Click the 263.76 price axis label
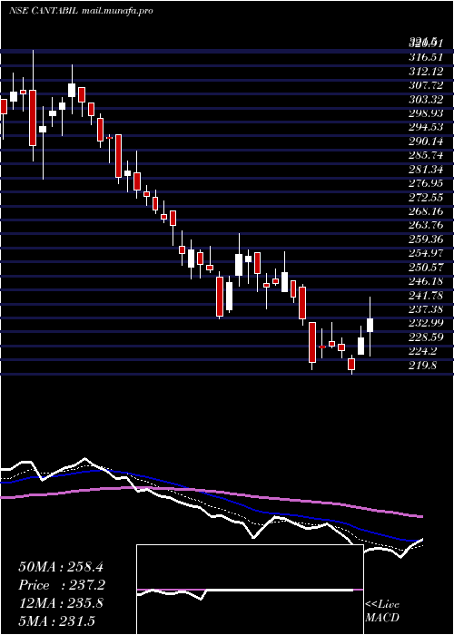The width and height of the screenshot is (454, 635). coord(426,225)
